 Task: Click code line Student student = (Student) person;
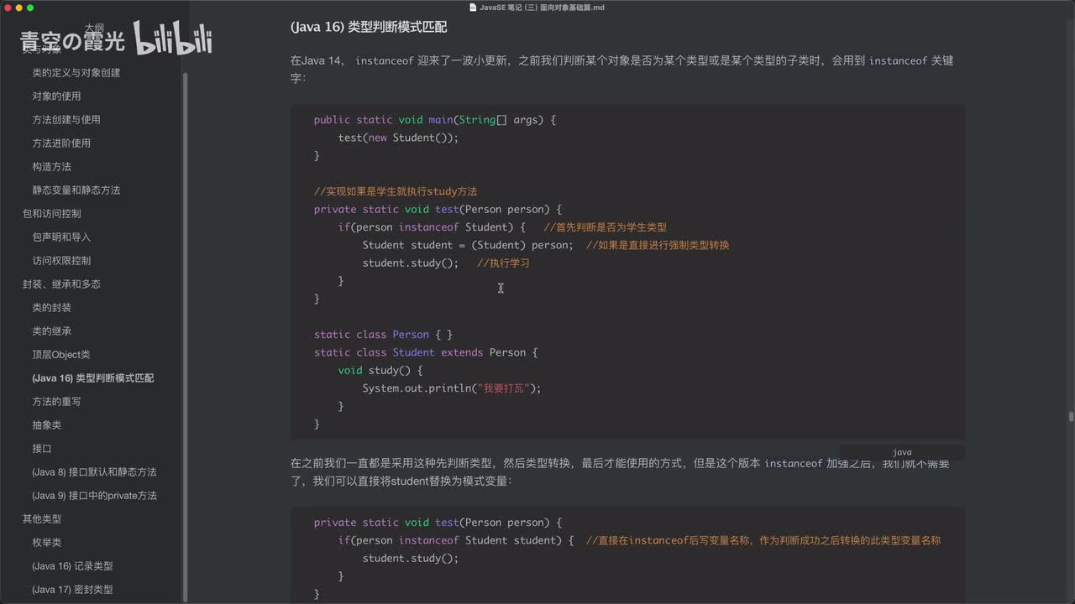click(x=468, y=245)
